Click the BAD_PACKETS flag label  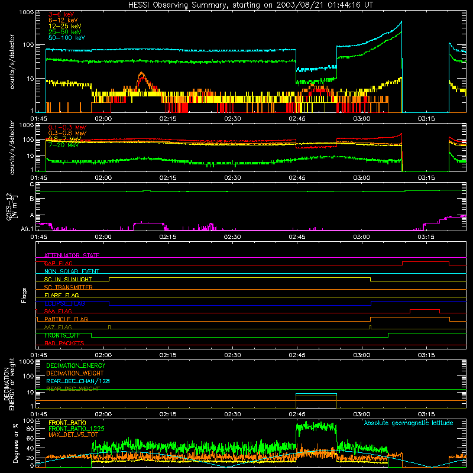coord(64,344)
